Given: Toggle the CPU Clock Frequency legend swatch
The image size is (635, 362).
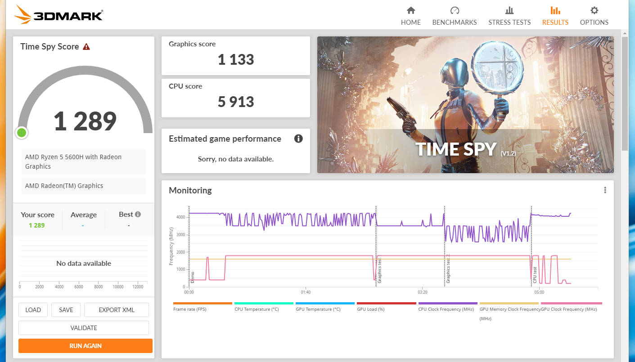Looking at the screenshot, I should [x=448, y=304].
